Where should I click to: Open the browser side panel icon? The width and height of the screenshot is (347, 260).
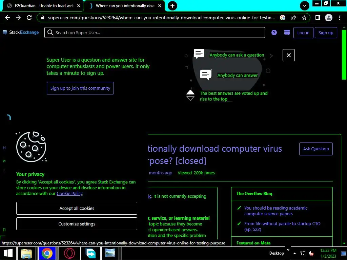coord(318,18)
